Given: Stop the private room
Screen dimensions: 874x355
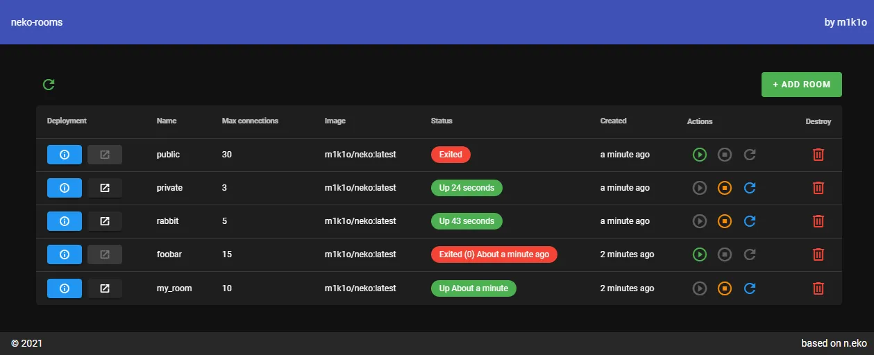Looking at the screenshot, I should (725, 188).
